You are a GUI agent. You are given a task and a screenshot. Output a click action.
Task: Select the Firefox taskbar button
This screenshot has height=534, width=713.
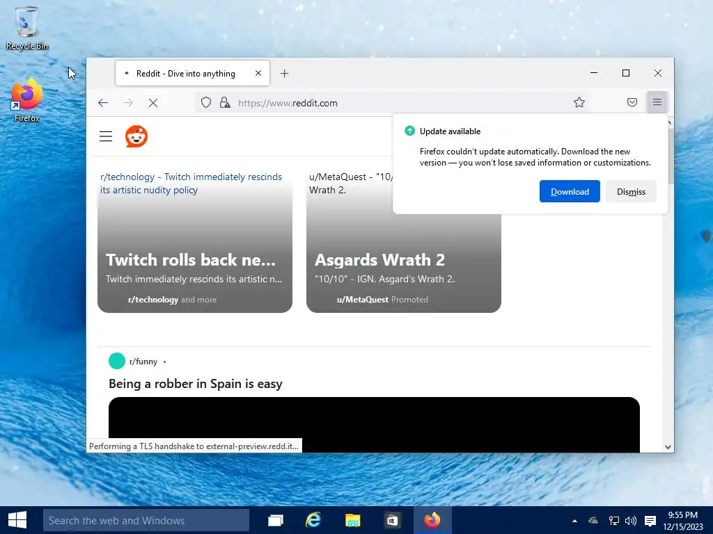click(x=432, y=520)
